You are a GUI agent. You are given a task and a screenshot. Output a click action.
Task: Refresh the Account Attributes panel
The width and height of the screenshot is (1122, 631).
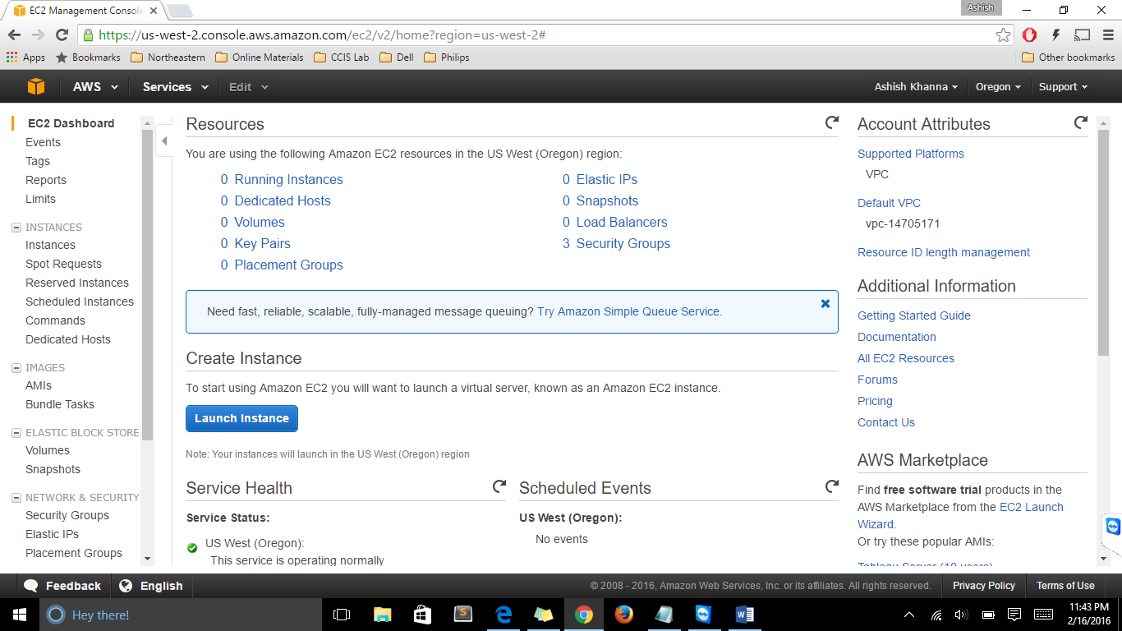point(1081,123)
